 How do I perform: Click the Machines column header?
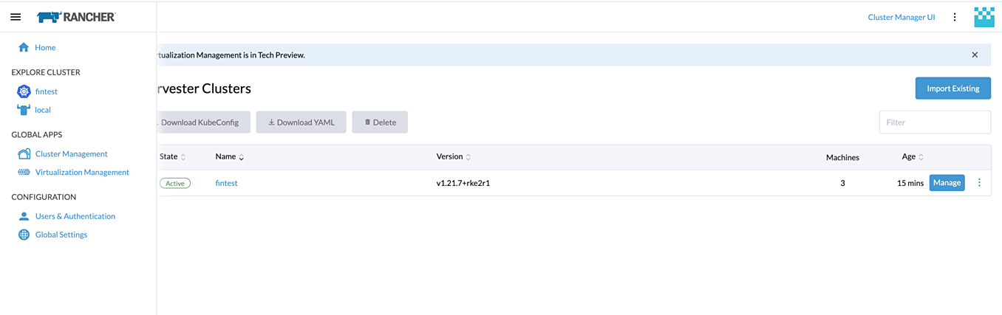point(842,157)
